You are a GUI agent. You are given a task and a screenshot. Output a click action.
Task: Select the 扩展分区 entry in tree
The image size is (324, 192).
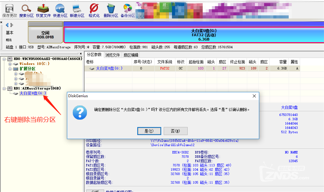[27, 69]
